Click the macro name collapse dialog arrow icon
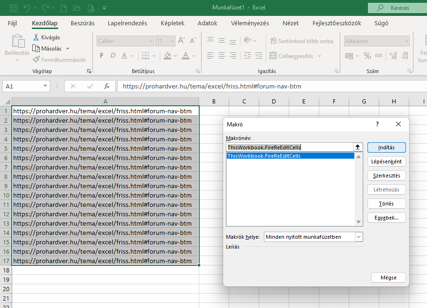The image size is (427, 308). (x=358, y=147)
